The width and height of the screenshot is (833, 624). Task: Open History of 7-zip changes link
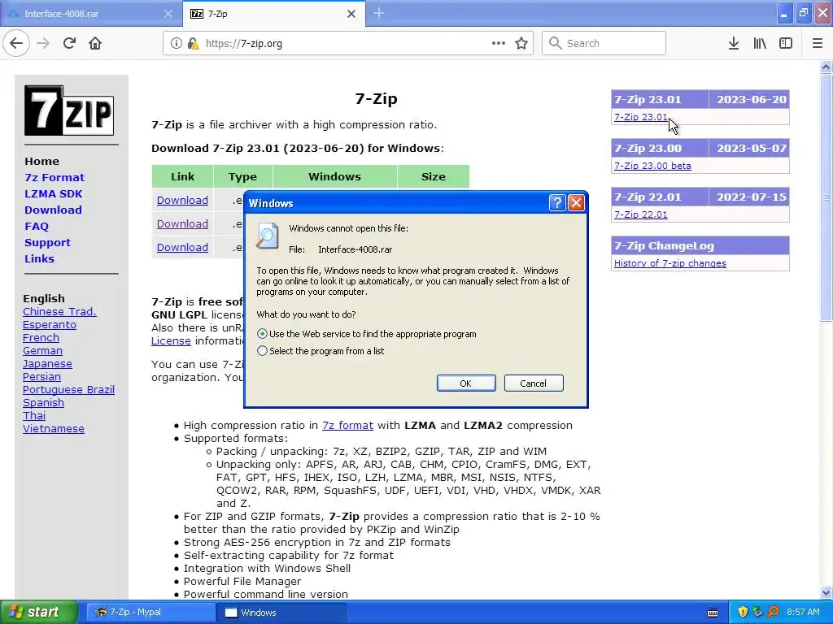click(670, 263)
